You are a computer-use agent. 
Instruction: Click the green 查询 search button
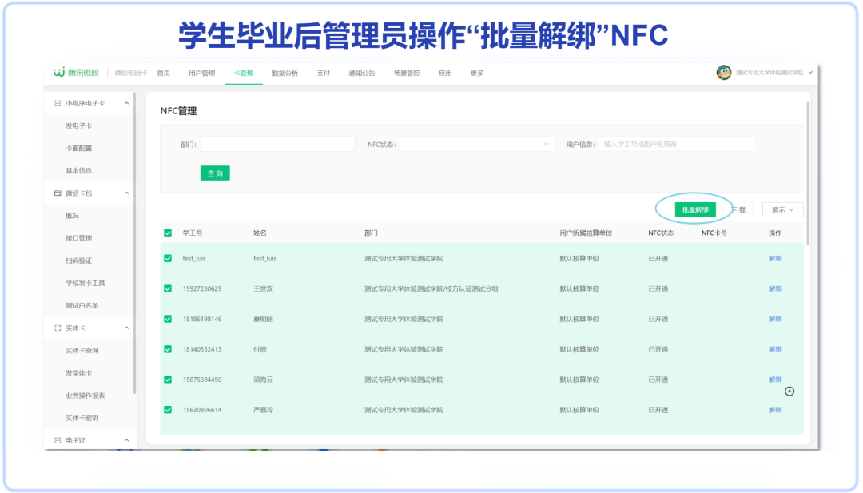click(x=215, y=173)
